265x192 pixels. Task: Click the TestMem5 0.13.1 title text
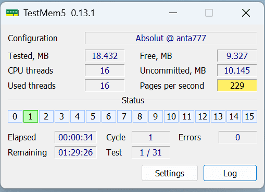[x=59, y=13]
